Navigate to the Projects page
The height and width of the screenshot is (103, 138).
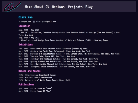coord(75,7)
